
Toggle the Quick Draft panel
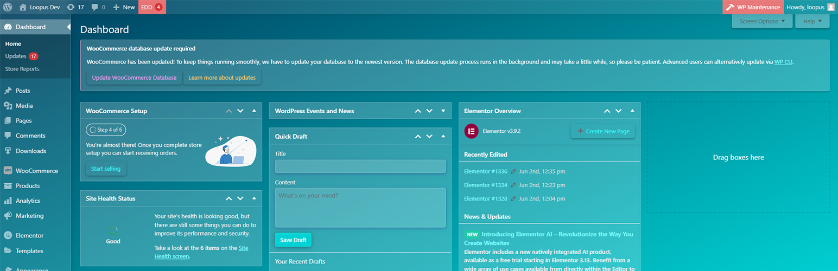[x=443, y=137]
